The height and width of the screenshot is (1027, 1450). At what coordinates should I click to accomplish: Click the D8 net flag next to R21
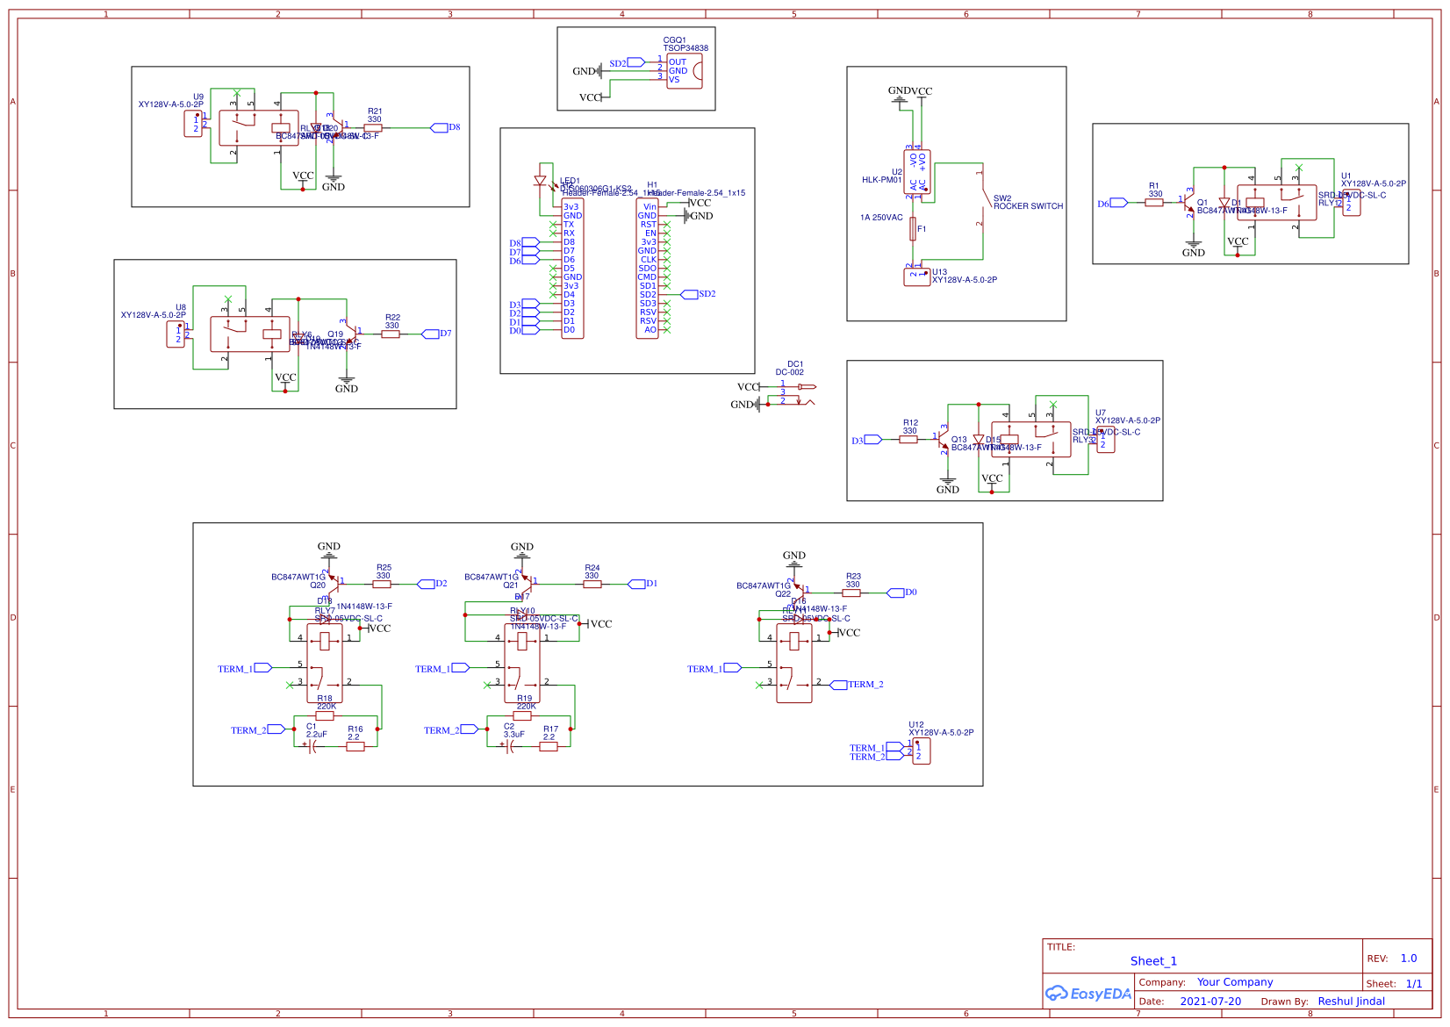pyautogui.click(x=439, y=127)
